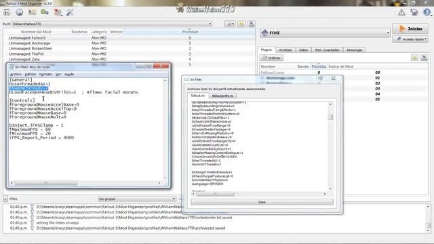This screenshot has height=244, width=434.
Task: Click the Install mod from archive toolbar icon
Action: click(x=7, y=12)
